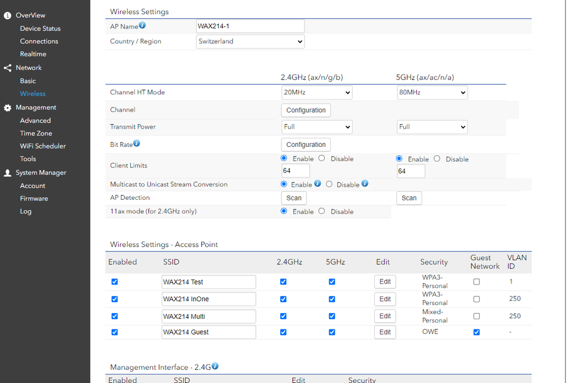Click the Management gear icon in sidebar
This screenshot has width=569, height=383.
(6, 107)
